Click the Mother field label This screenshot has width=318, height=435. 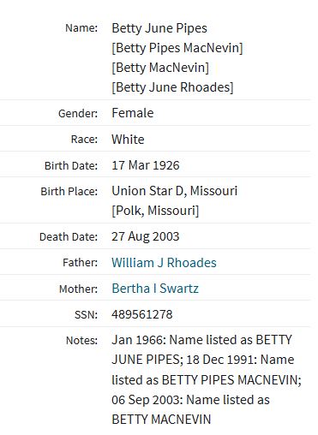pyautogui.click(x=78, y=289)
